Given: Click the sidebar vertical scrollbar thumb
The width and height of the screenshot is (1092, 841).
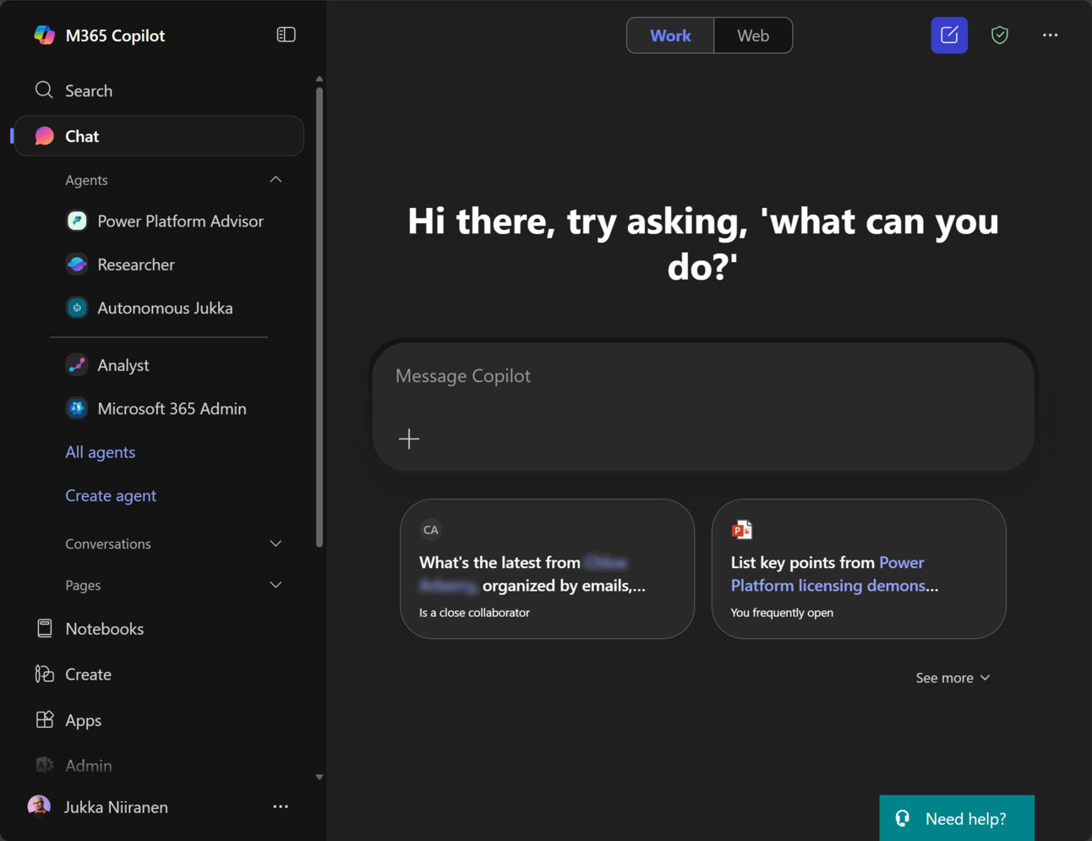Looking at the screenshot, I should [319, 317].
